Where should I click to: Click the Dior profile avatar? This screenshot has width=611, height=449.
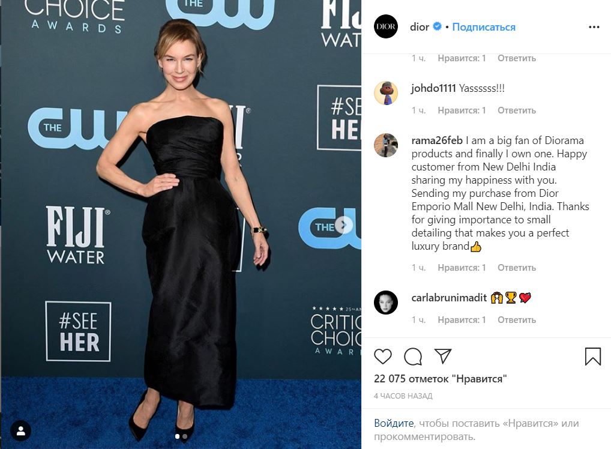tap(386, 26)
